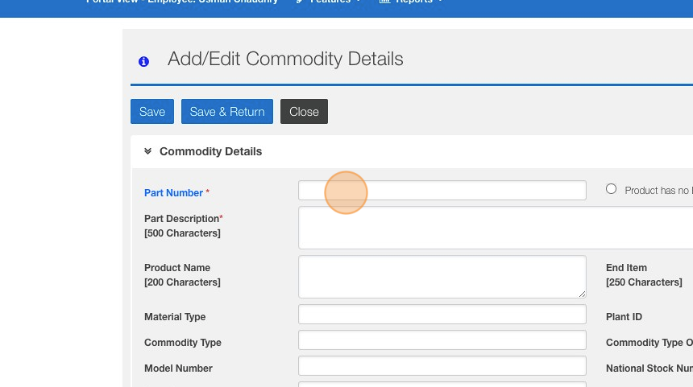The width and height of the screenshot is (693, 387).
Task: Focus the Material Type field
Action: point(442,315)
